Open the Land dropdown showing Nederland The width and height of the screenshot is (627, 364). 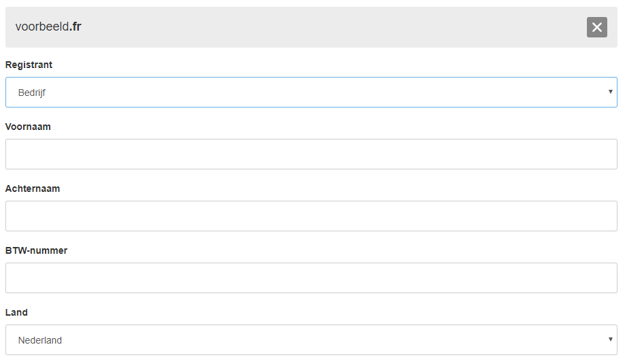point(311,340)
